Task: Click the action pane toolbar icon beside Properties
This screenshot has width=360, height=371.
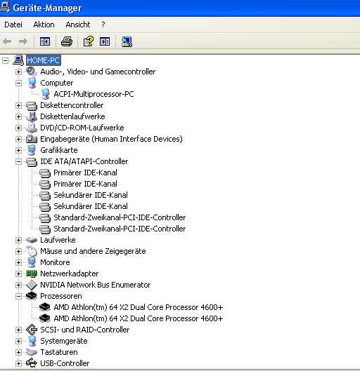Action: click(x=105, y=41)
